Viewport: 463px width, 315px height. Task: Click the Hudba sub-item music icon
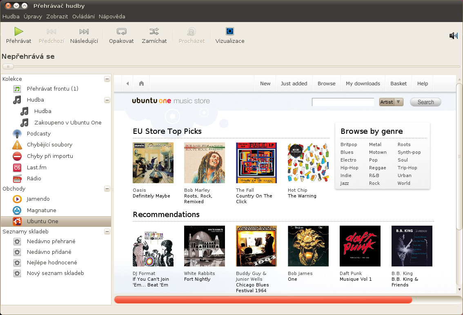[x=24, y=111]
